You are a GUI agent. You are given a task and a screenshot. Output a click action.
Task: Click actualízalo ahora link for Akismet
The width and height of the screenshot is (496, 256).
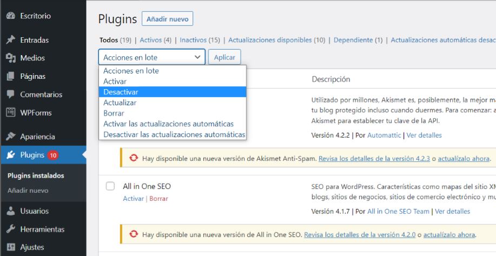click(x=464, y=159)
